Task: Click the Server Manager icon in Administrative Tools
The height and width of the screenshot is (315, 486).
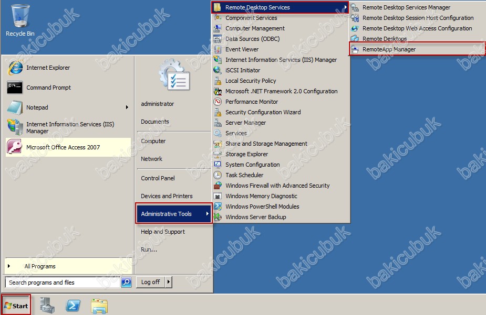Action: [218, 123]
